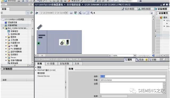Click the Traces folder icon
This screenshot has width=170, height=98.
click(x=9, y=57)
